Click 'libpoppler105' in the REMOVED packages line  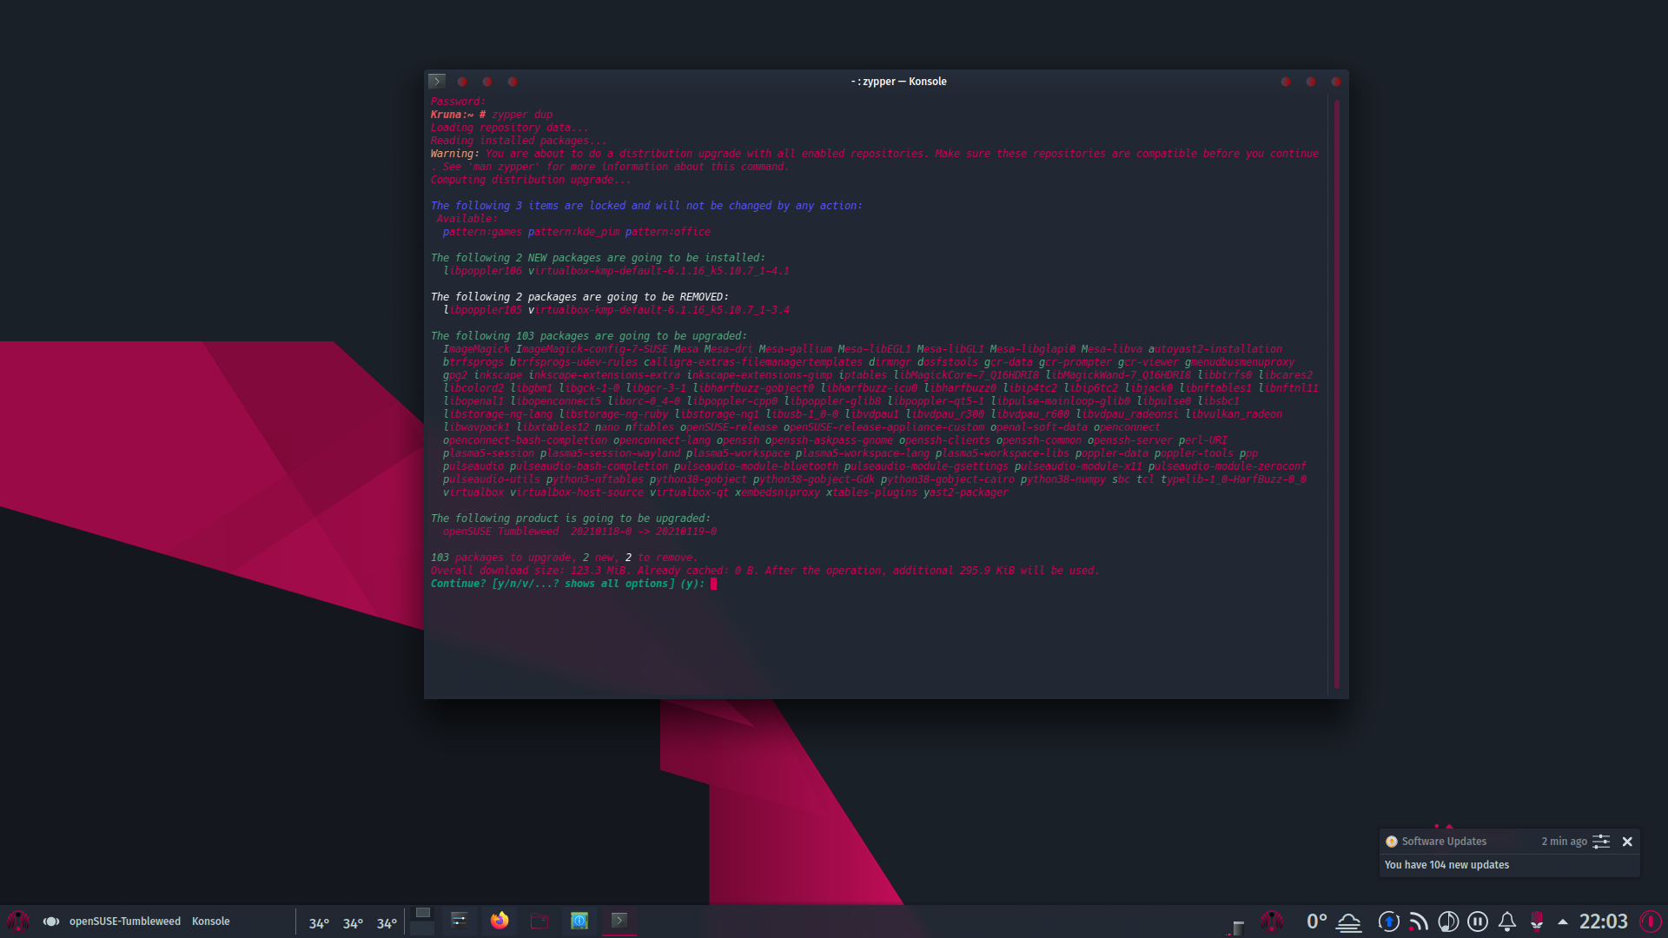pos(483,310)
